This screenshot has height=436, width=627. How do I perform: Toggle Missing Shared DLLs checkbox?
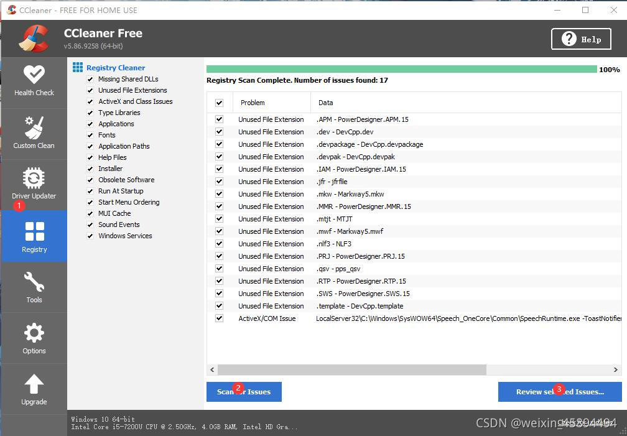coord(90,79)
